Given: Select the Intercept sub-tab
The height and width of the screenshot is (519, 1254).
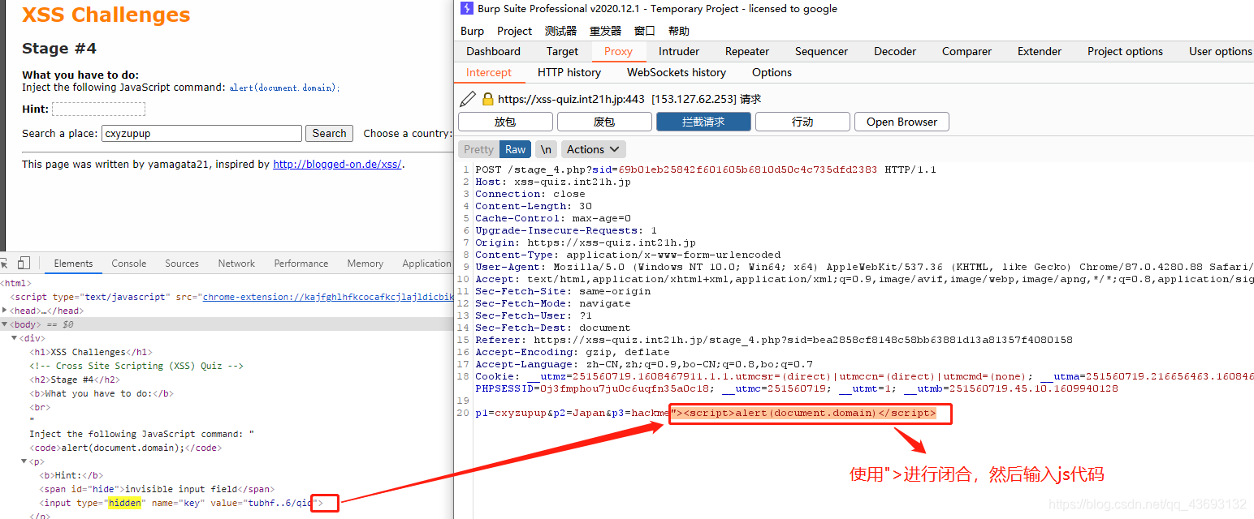Looking at the screenshot, I should pos(489,72).
